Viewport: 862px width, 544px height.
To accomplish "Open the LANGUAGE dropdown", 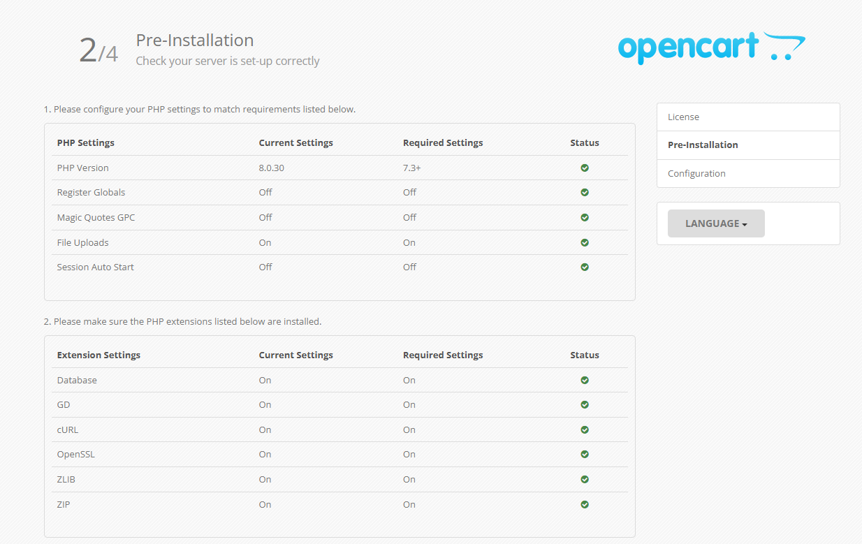I will pos(716,223).
